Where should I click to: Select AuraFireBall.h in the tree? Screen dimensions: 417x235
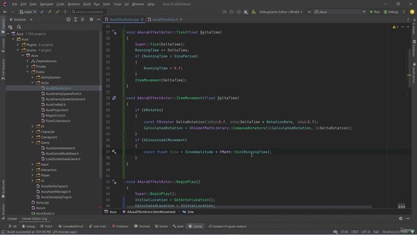[x=55, y=104]
